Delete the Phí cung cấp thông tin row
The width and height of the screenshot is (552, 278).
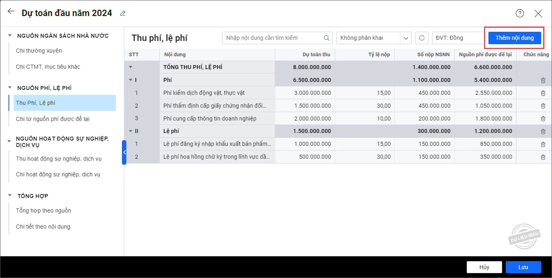(x=543, y=119)
